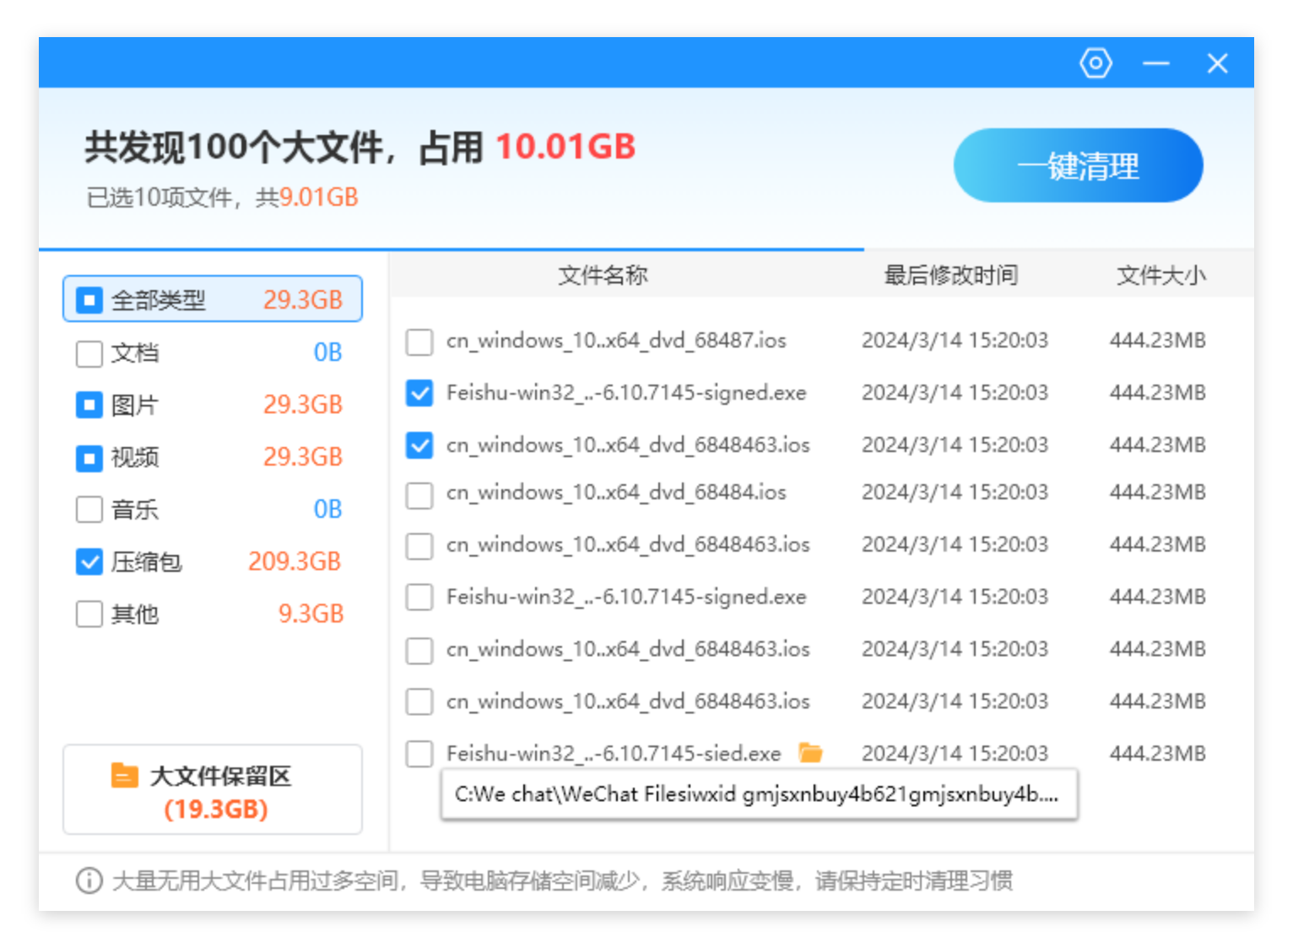
Task: Sort by 文件大小 column header
Action: click(x=1160, y=275)
